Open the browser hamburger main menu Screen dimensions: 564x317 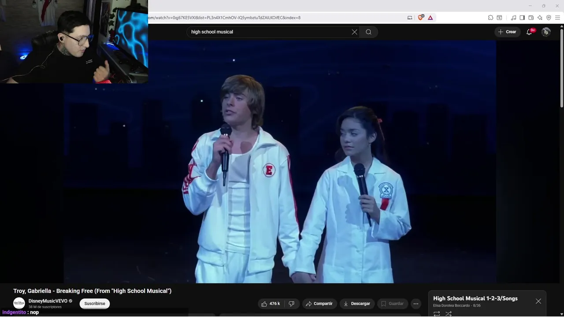point(557,18)
